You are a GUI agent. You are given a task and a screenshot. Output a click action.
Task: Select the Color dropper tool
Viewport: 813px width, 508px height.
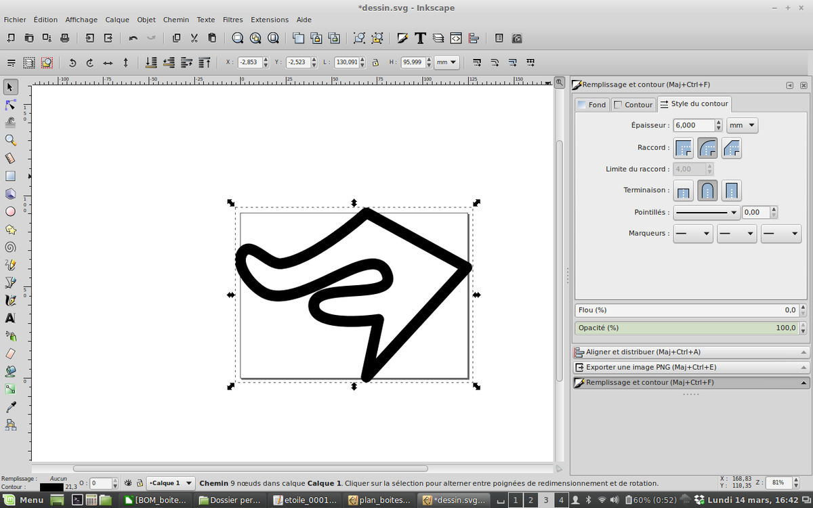pyautogui.click(x=10, y=407)
